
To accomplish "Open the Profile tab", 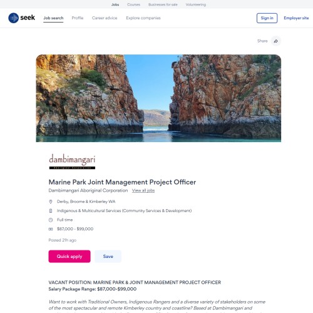I will [78, 18].
